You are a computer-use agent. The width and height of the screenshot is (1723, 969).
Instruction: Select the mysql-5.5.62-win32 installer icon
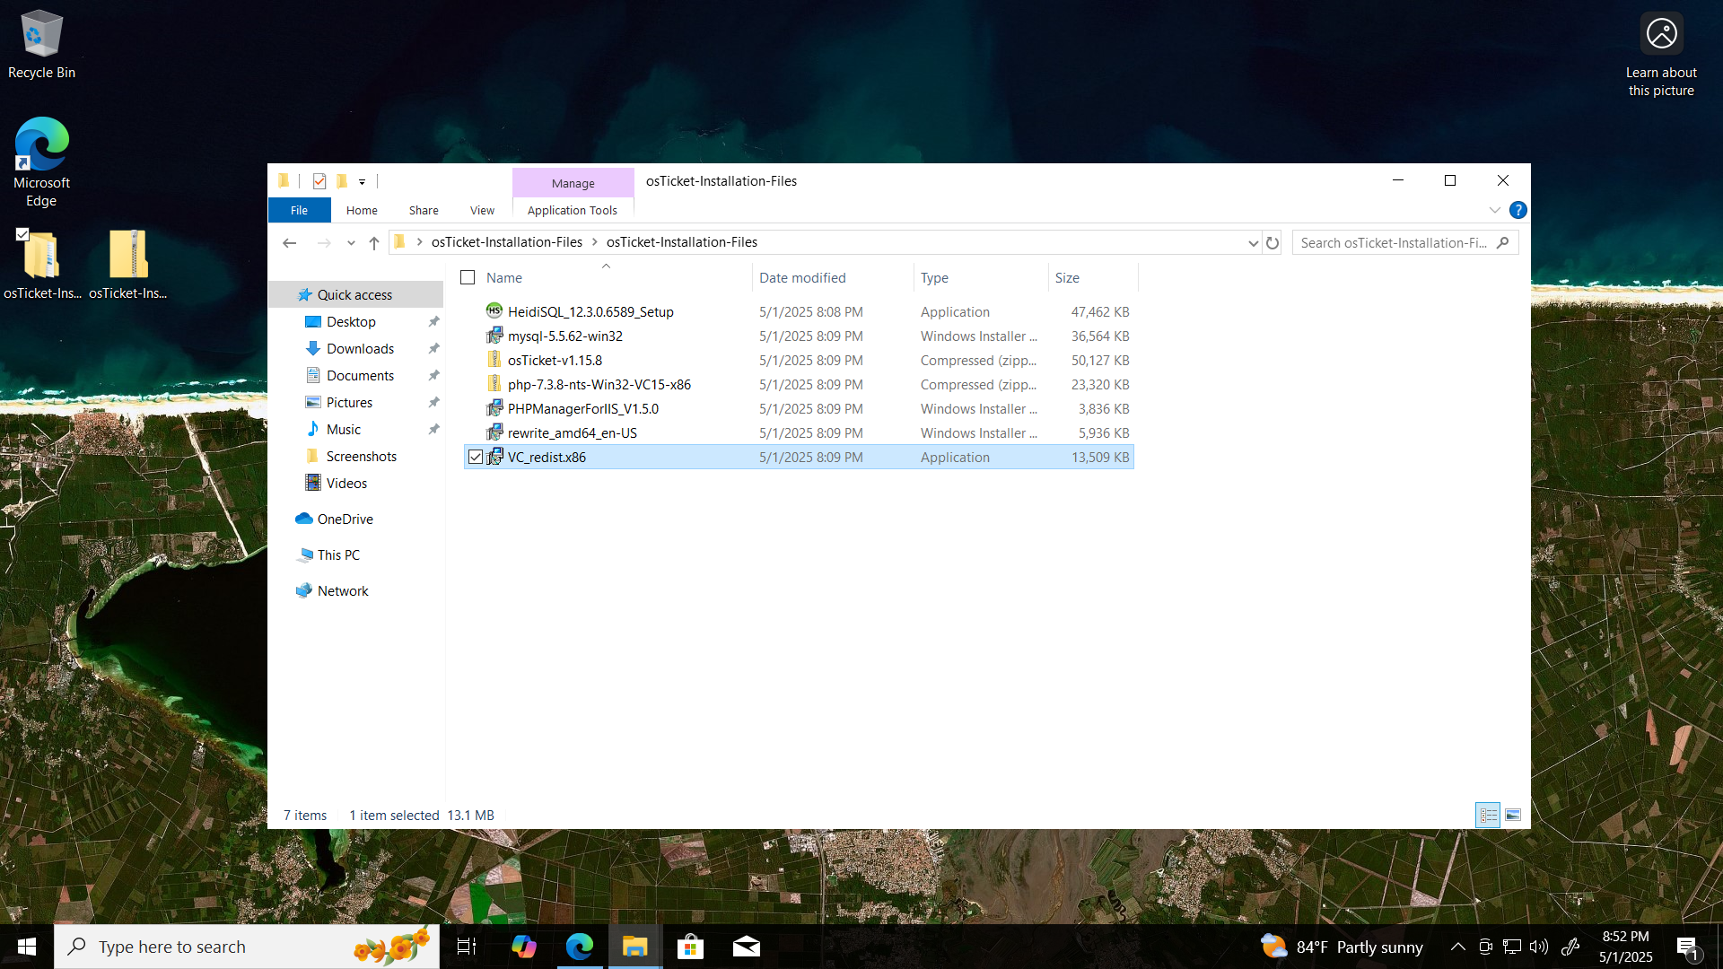pyautogui.click(x=494, y=335)
